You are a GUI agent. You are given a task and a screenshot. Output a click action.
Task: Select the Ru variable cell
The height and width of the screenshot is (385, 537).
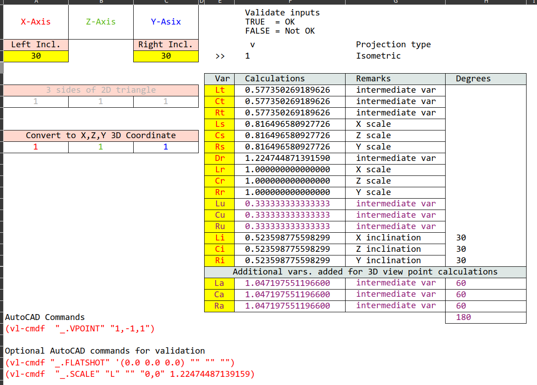point(220,226)
